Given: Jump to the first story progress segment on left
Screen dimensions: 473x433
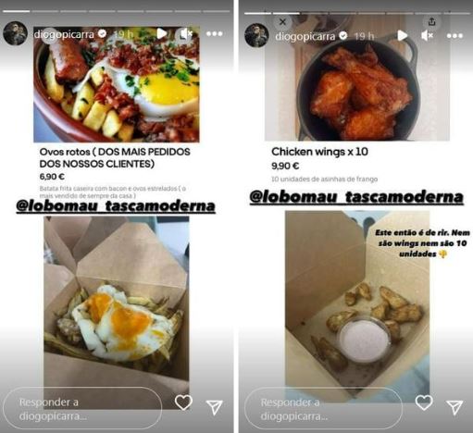Looking at the screenshot, I should click(x=17, y=11).
